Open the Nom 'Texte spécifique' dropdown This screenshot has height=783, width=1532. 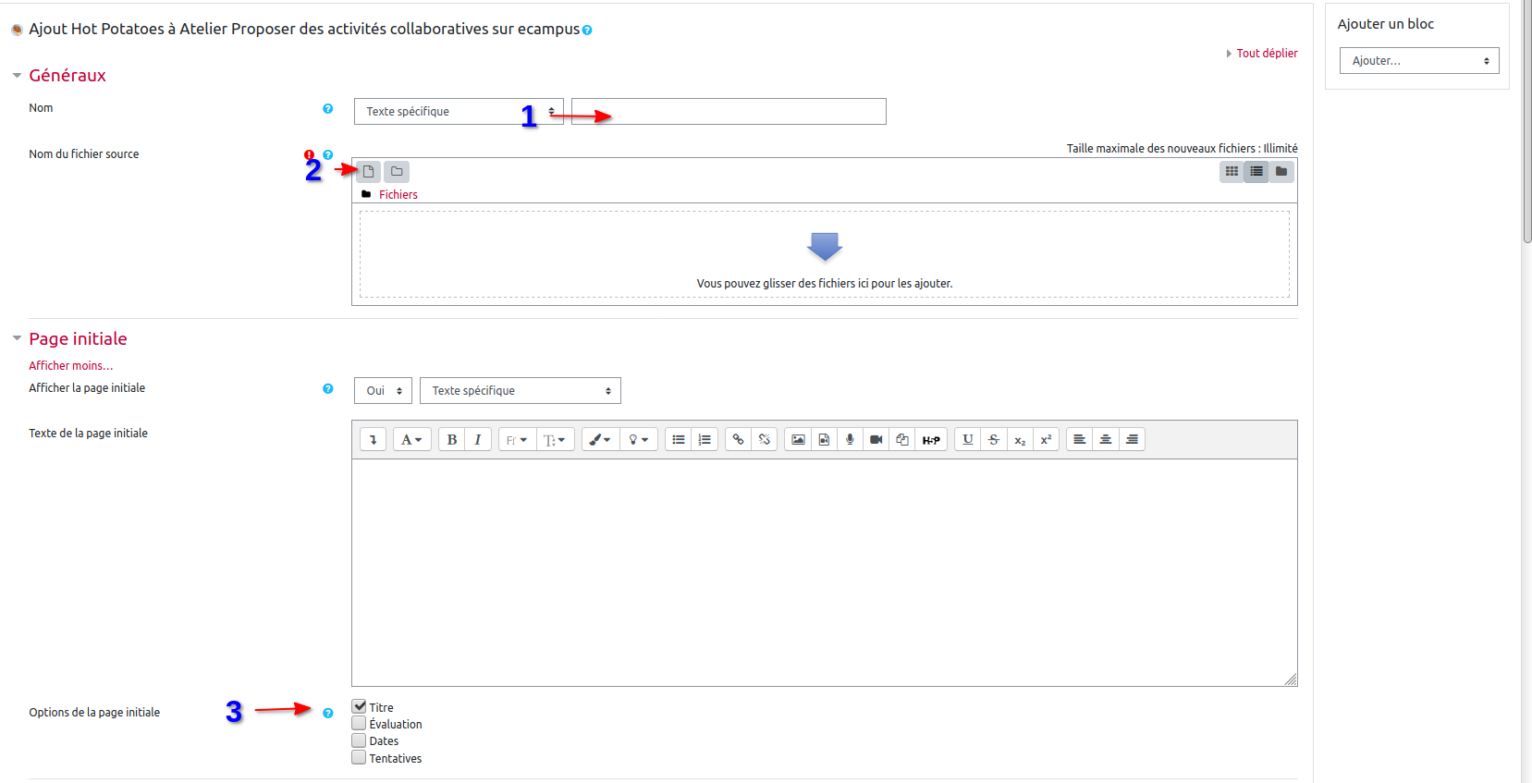click(458, 112)
